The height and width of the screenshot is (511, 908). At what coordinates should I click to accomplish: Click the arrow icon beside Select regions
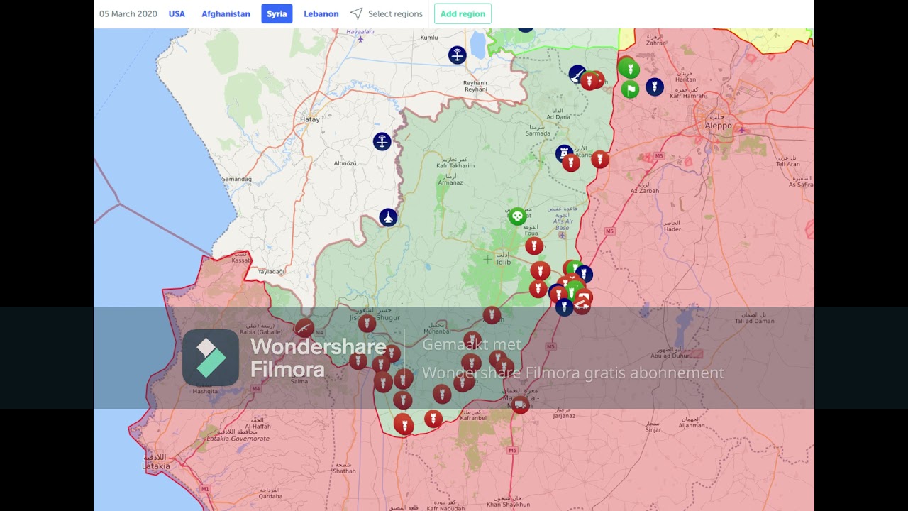[356, 13]
